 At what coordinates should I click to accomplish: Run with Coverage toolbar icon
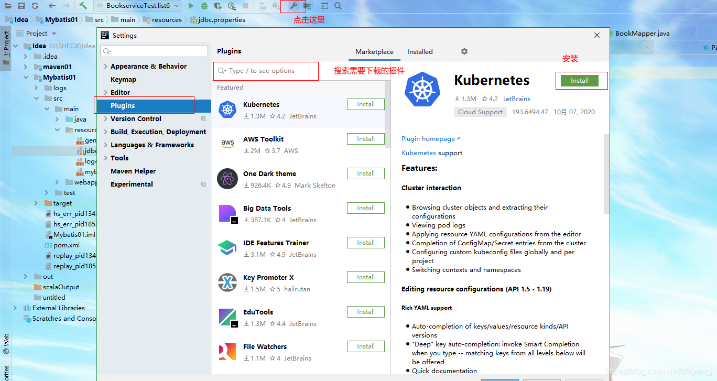coord(218,6)
